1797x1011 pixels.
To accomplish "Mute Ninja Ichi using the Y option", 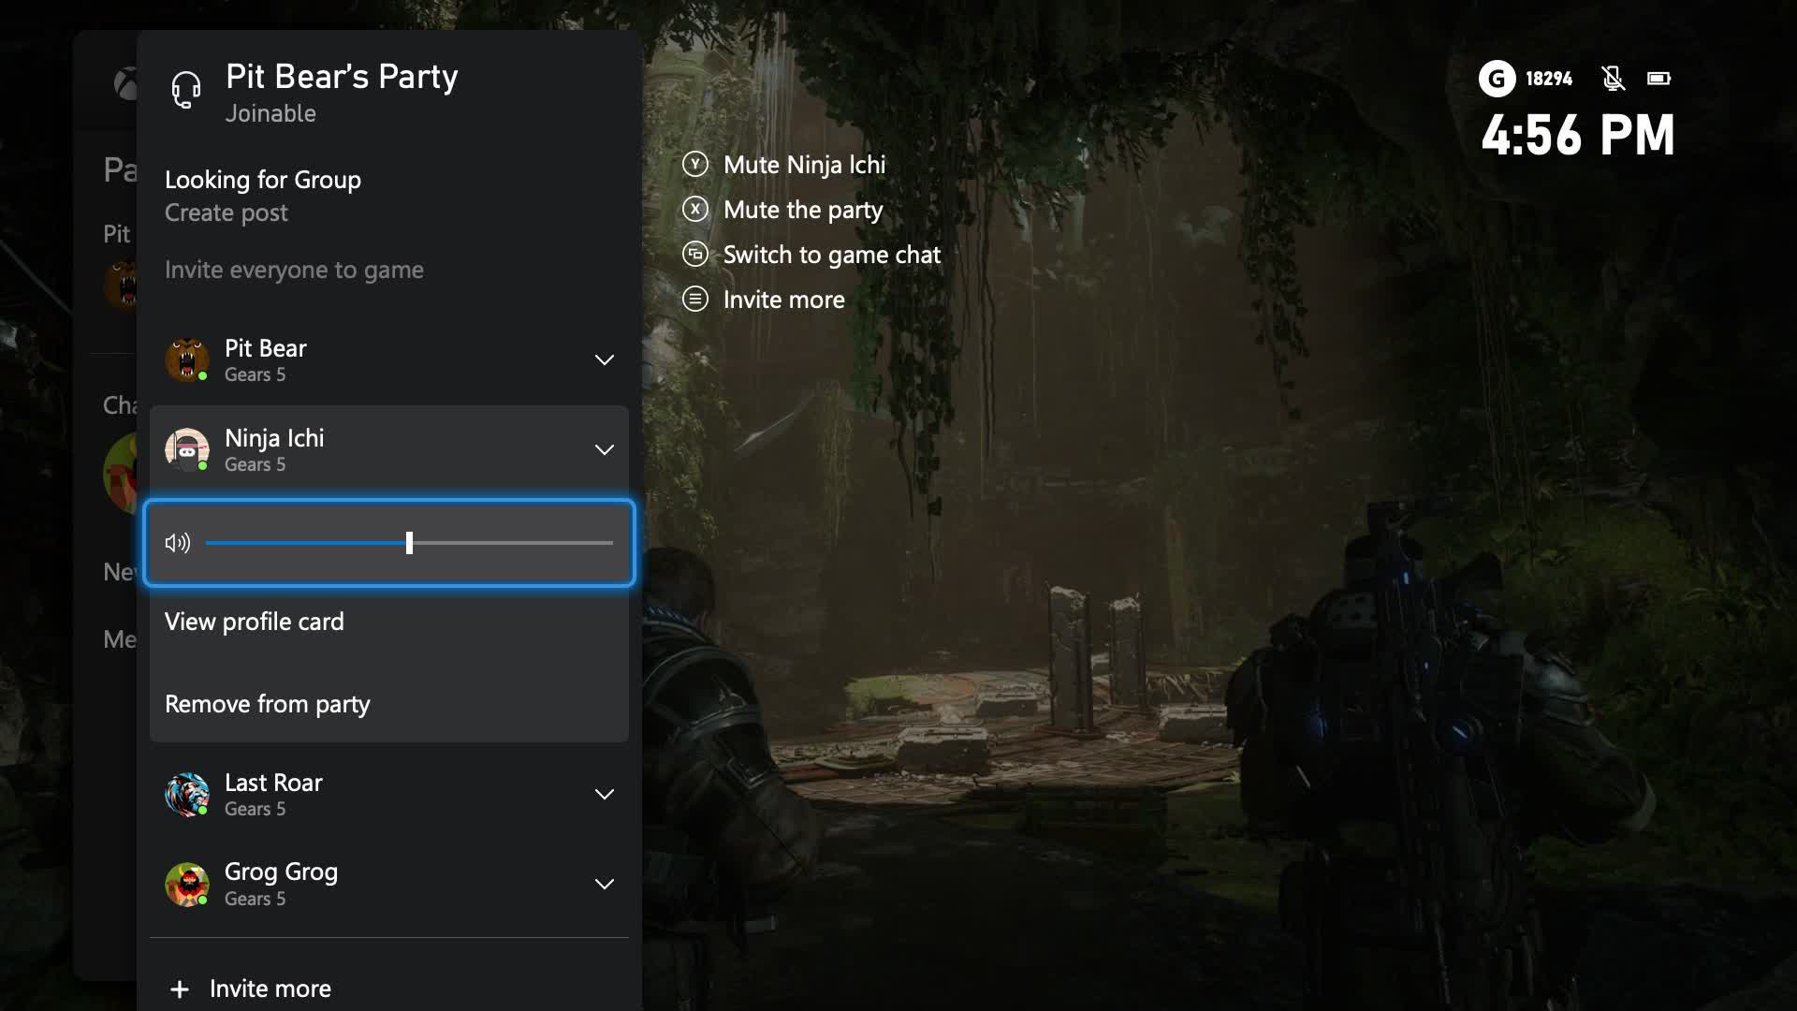I will [803, 165].
